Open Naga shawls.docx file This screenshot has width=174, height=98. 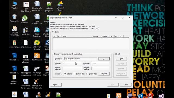click(37, 19)
